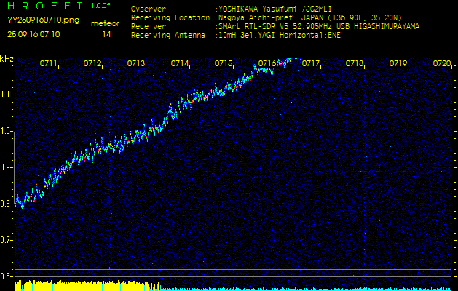Click the meteor count value 14

(x=107, y=34)
